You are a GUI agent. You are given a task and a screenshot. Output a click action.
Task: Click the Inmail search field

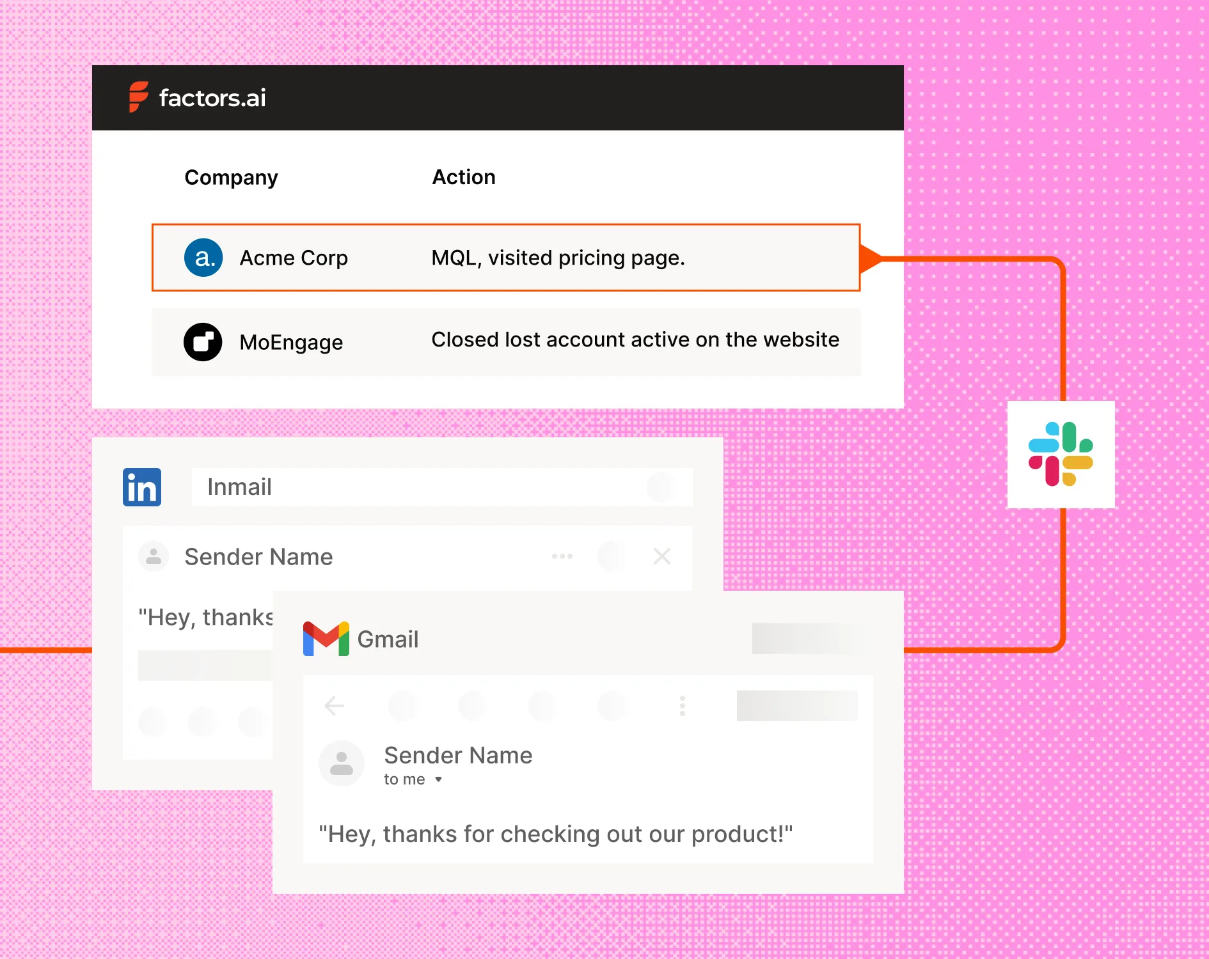(x=442, y=487)
